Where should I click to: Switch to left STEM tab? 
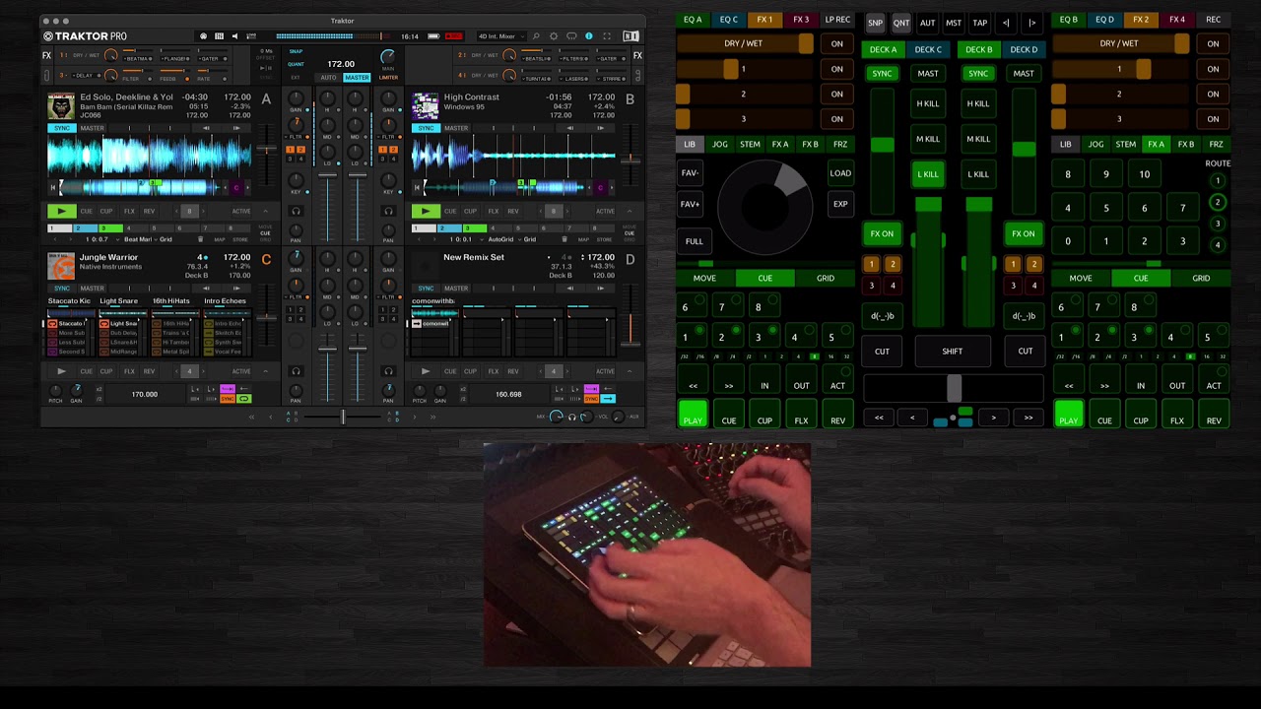pyautogui.click(x=750, y=145)
